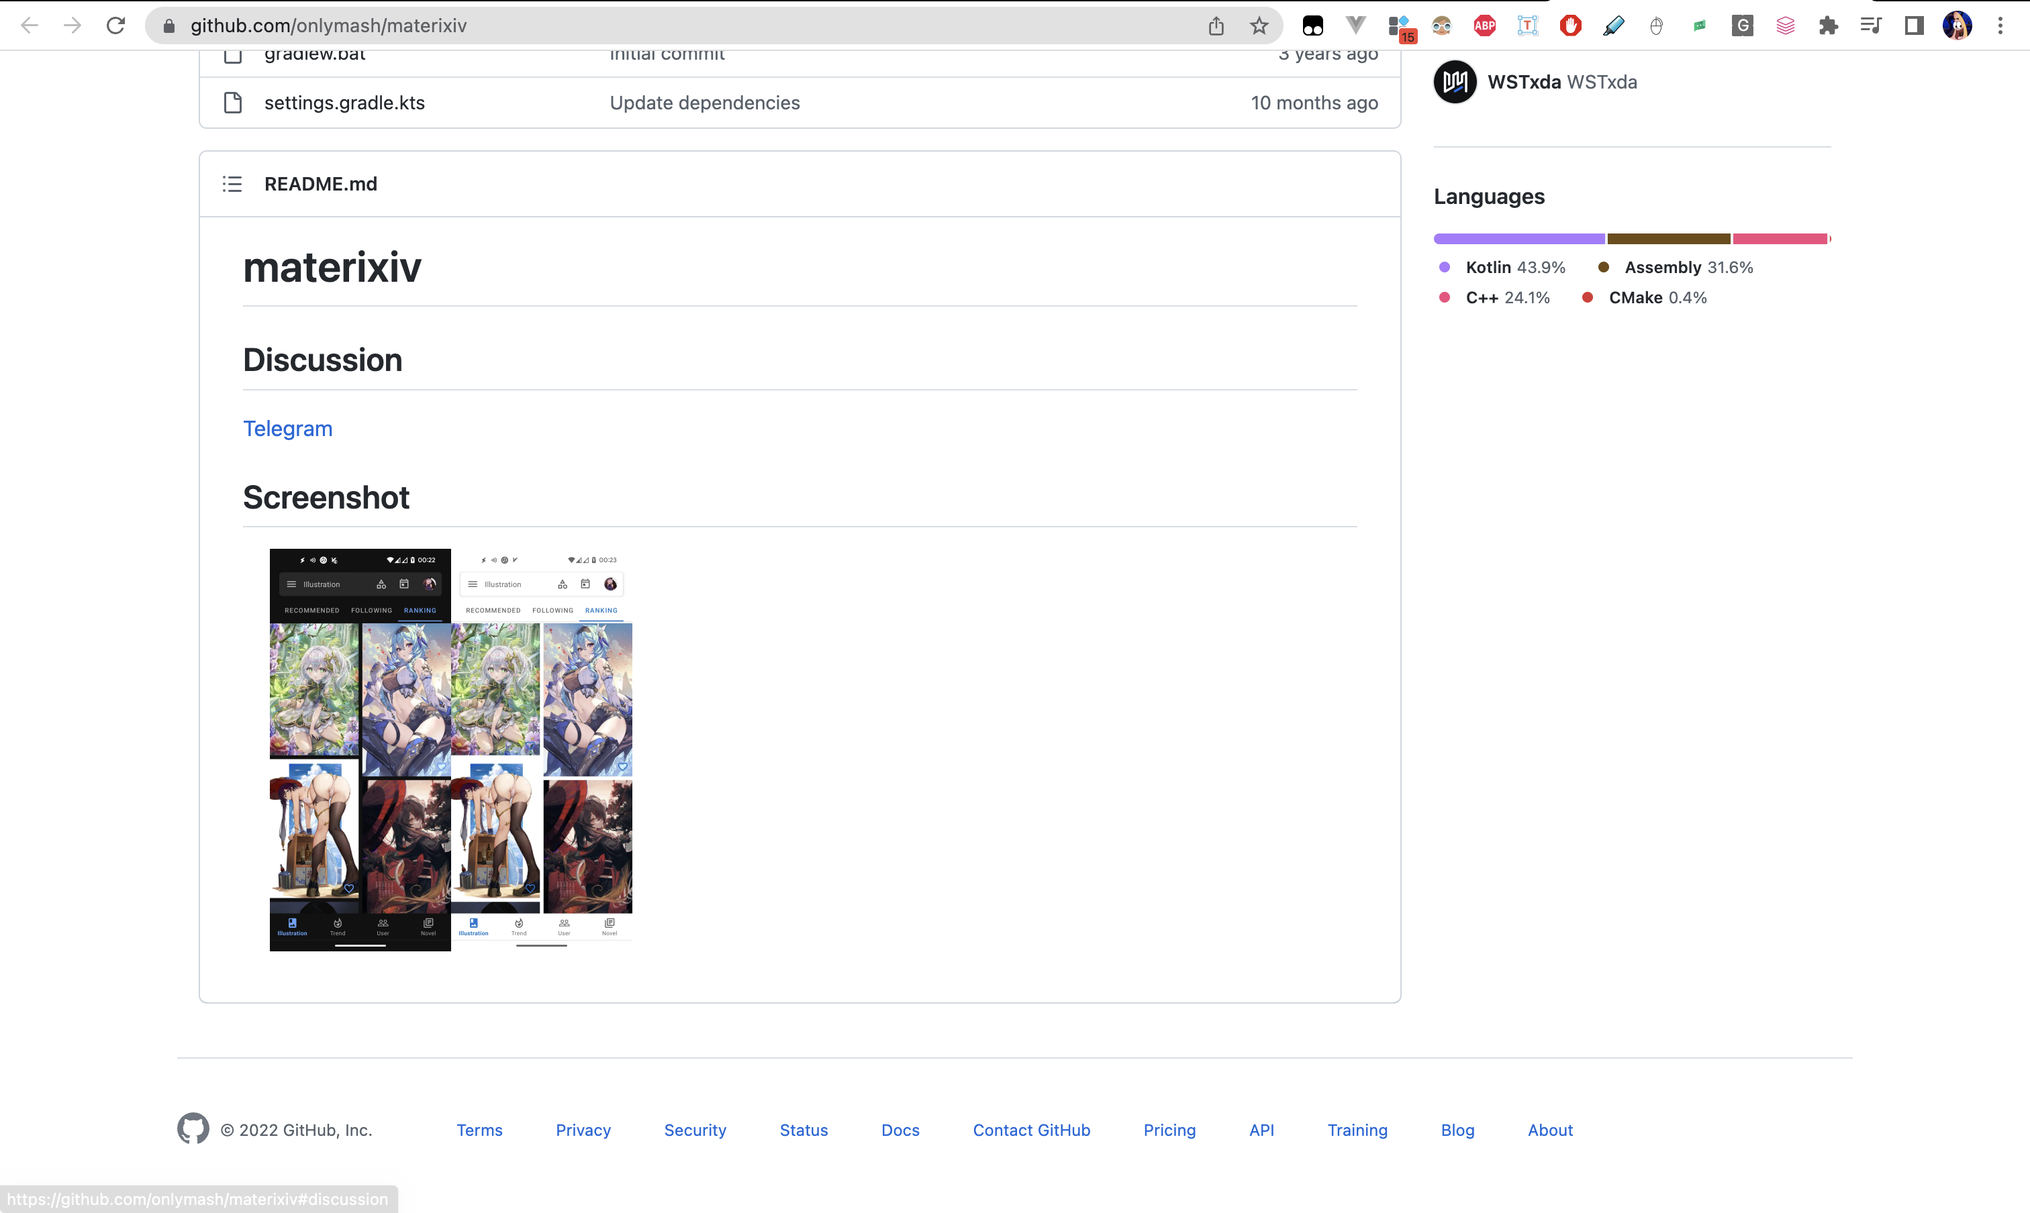Screen dimensions: 2030x1213
Task: Click the GitHub logo in the footer
Action: (x=193, y=1129)
